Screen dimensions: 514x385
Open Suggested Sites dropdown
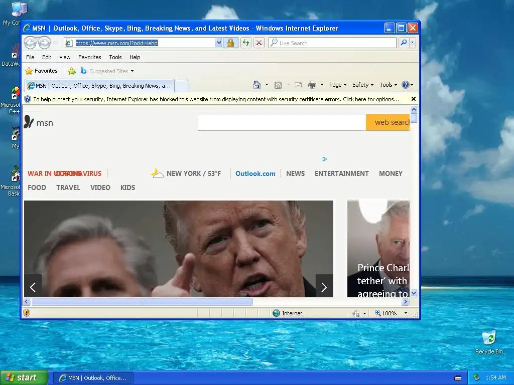(107, 71)
